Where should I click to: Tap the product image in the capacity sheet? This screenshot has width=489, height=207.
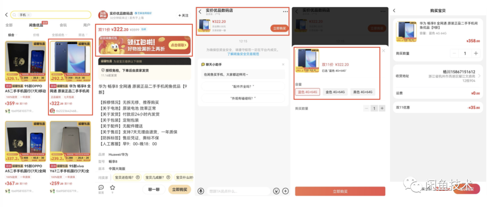click(x=307, y=61)
